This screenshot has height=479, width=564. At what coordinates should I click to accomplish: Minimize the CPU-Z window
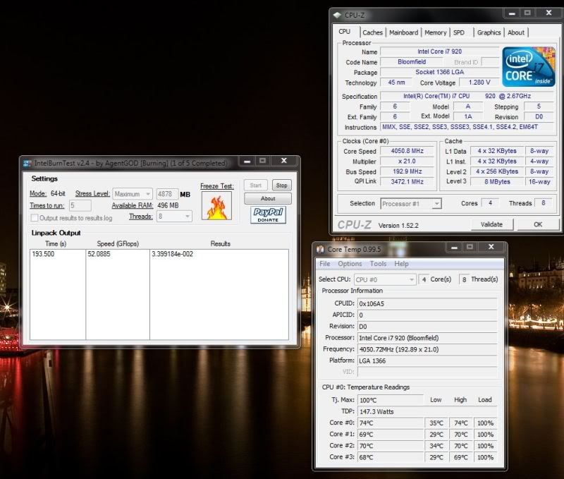(x=512, y=13)
